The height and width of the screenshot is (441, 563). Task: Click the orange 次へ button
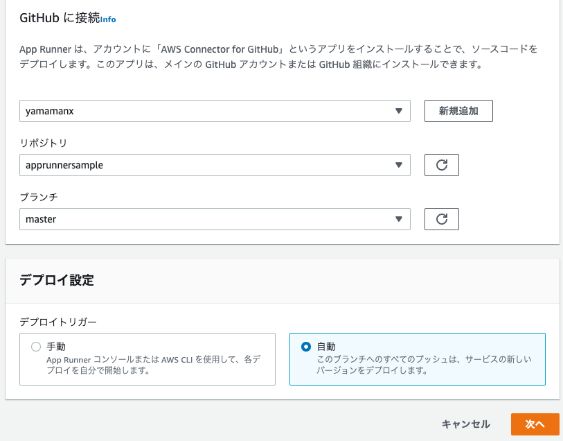[535, 424]
